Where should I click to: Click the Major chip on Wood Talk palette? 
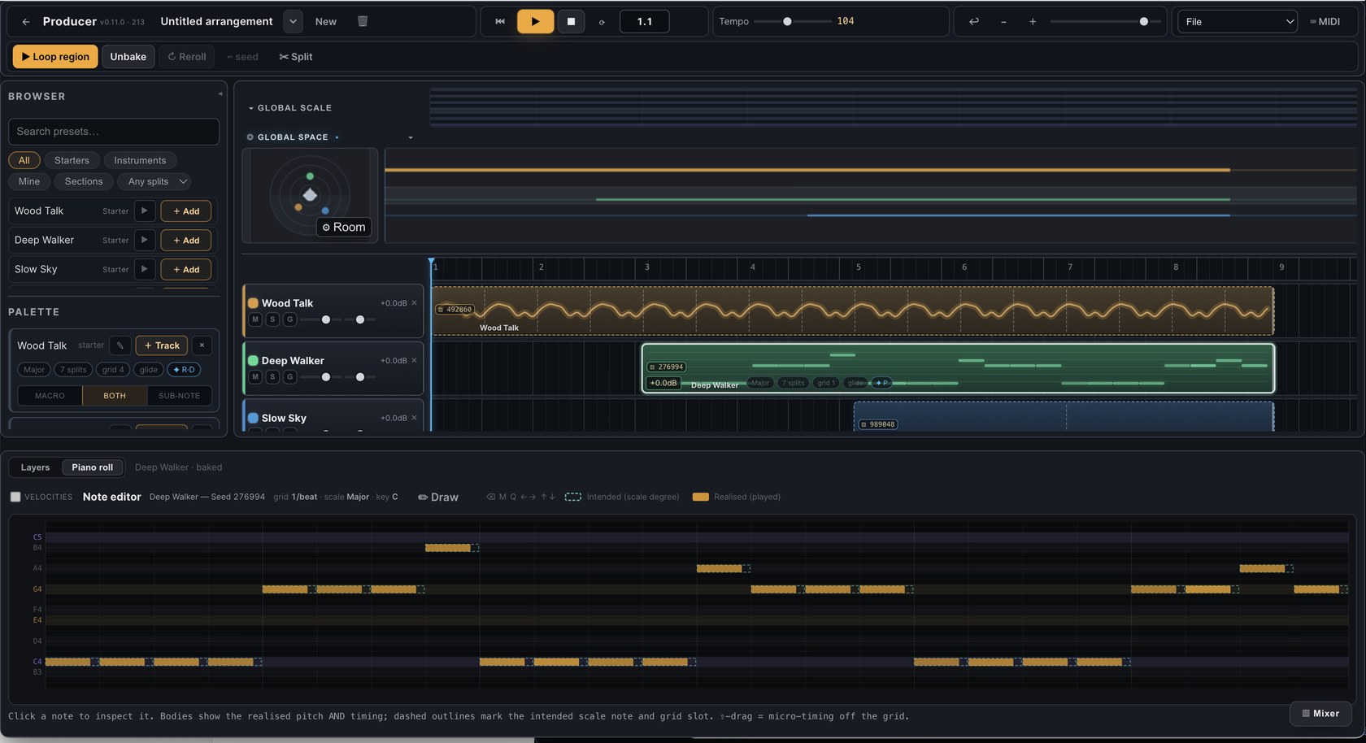point(34,370)
